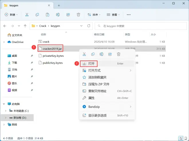
Task: Click the Copy icon in the top toolbar
Action: point(37,15)
